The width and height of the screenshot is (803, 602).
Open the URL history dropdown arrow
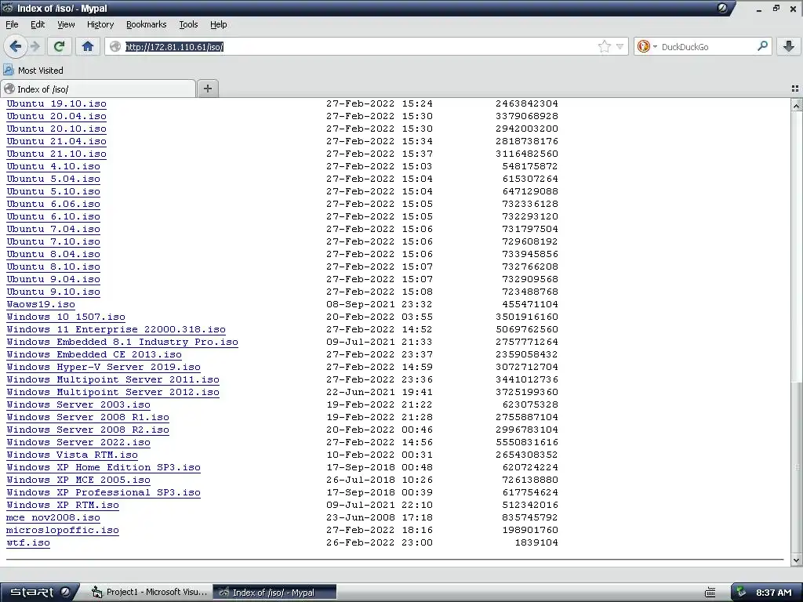(x=620, y=46)
